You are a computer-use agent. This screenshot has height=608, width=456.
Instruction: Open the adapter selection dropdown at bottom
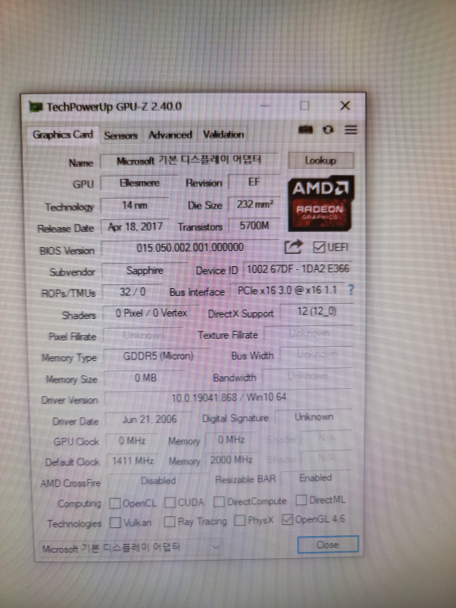tap(131, 548)
